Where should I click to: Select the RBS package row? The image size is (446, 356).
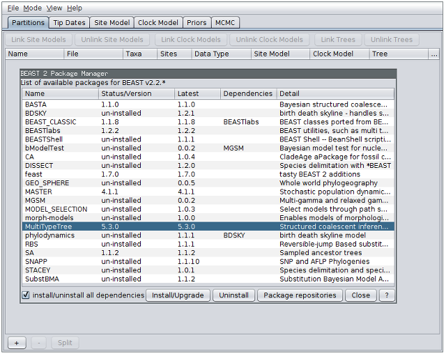[208, 244]
